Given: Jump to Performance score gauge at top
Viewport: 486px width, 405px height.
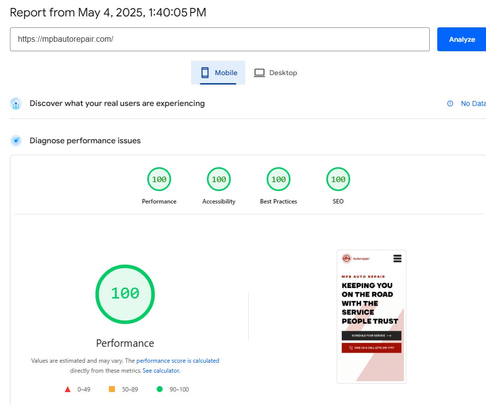Looking at the screenshot, I should [x=159, y=180].
